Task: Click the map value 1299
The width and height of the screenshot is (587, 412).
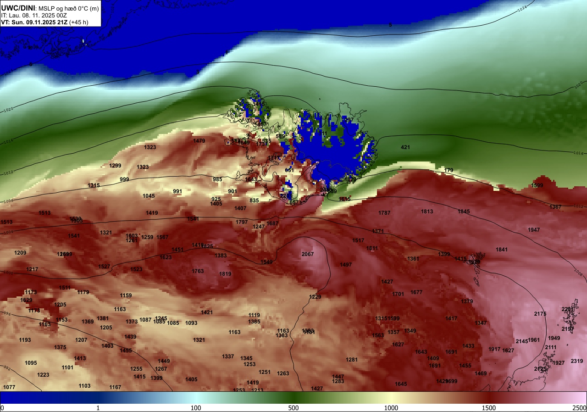Action: [115, 166]
